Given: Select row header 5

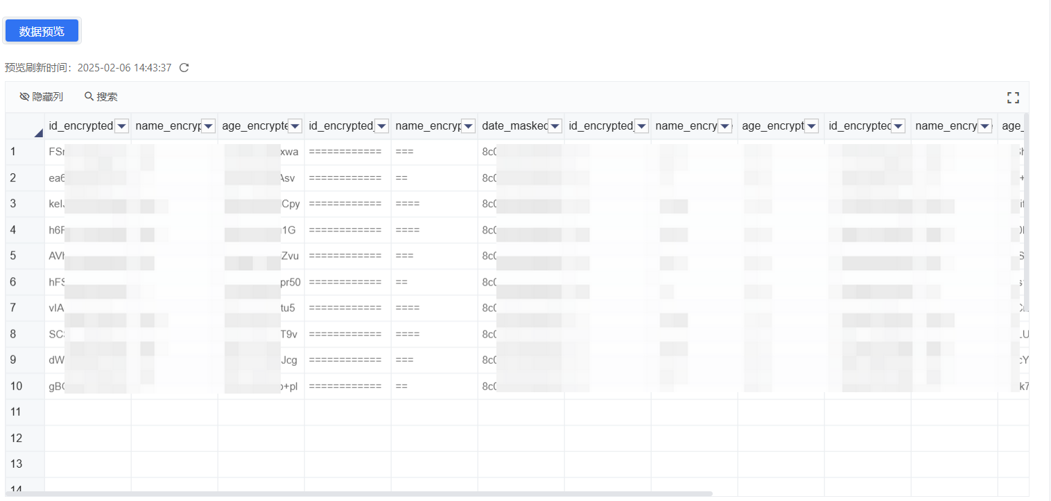Looking at the screenshot, I should [25, 256].
